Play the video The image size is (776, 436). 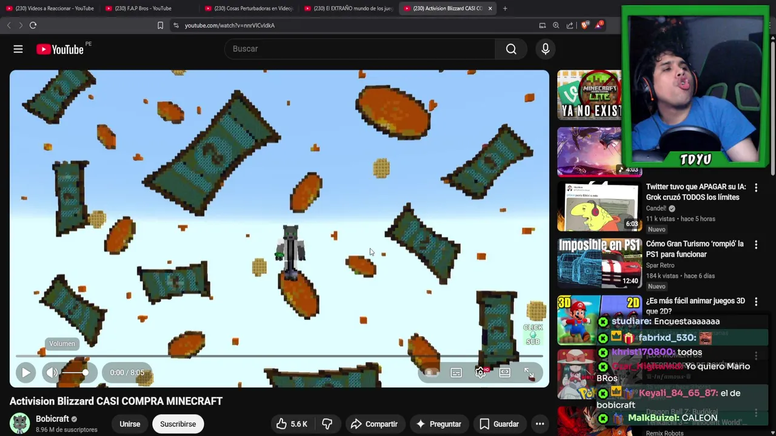pyautogui.click(x=25, y=372)
